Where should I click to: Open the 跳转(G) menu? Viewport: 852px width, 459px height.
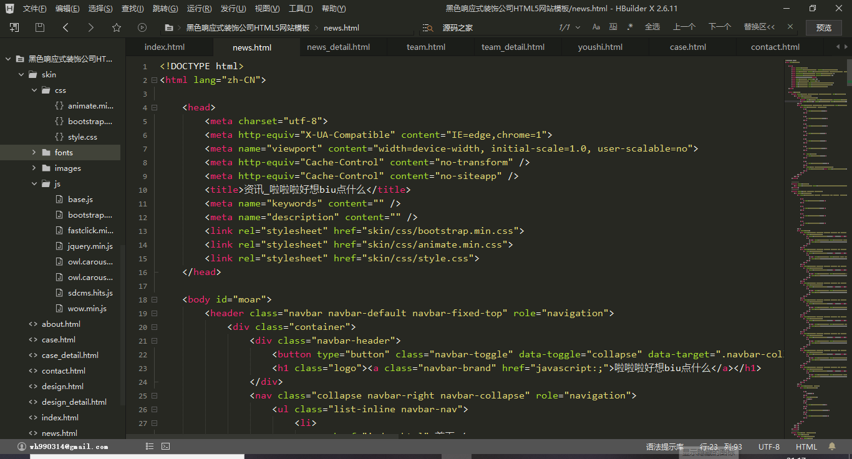pyautogui.click(x=165, y=9)
